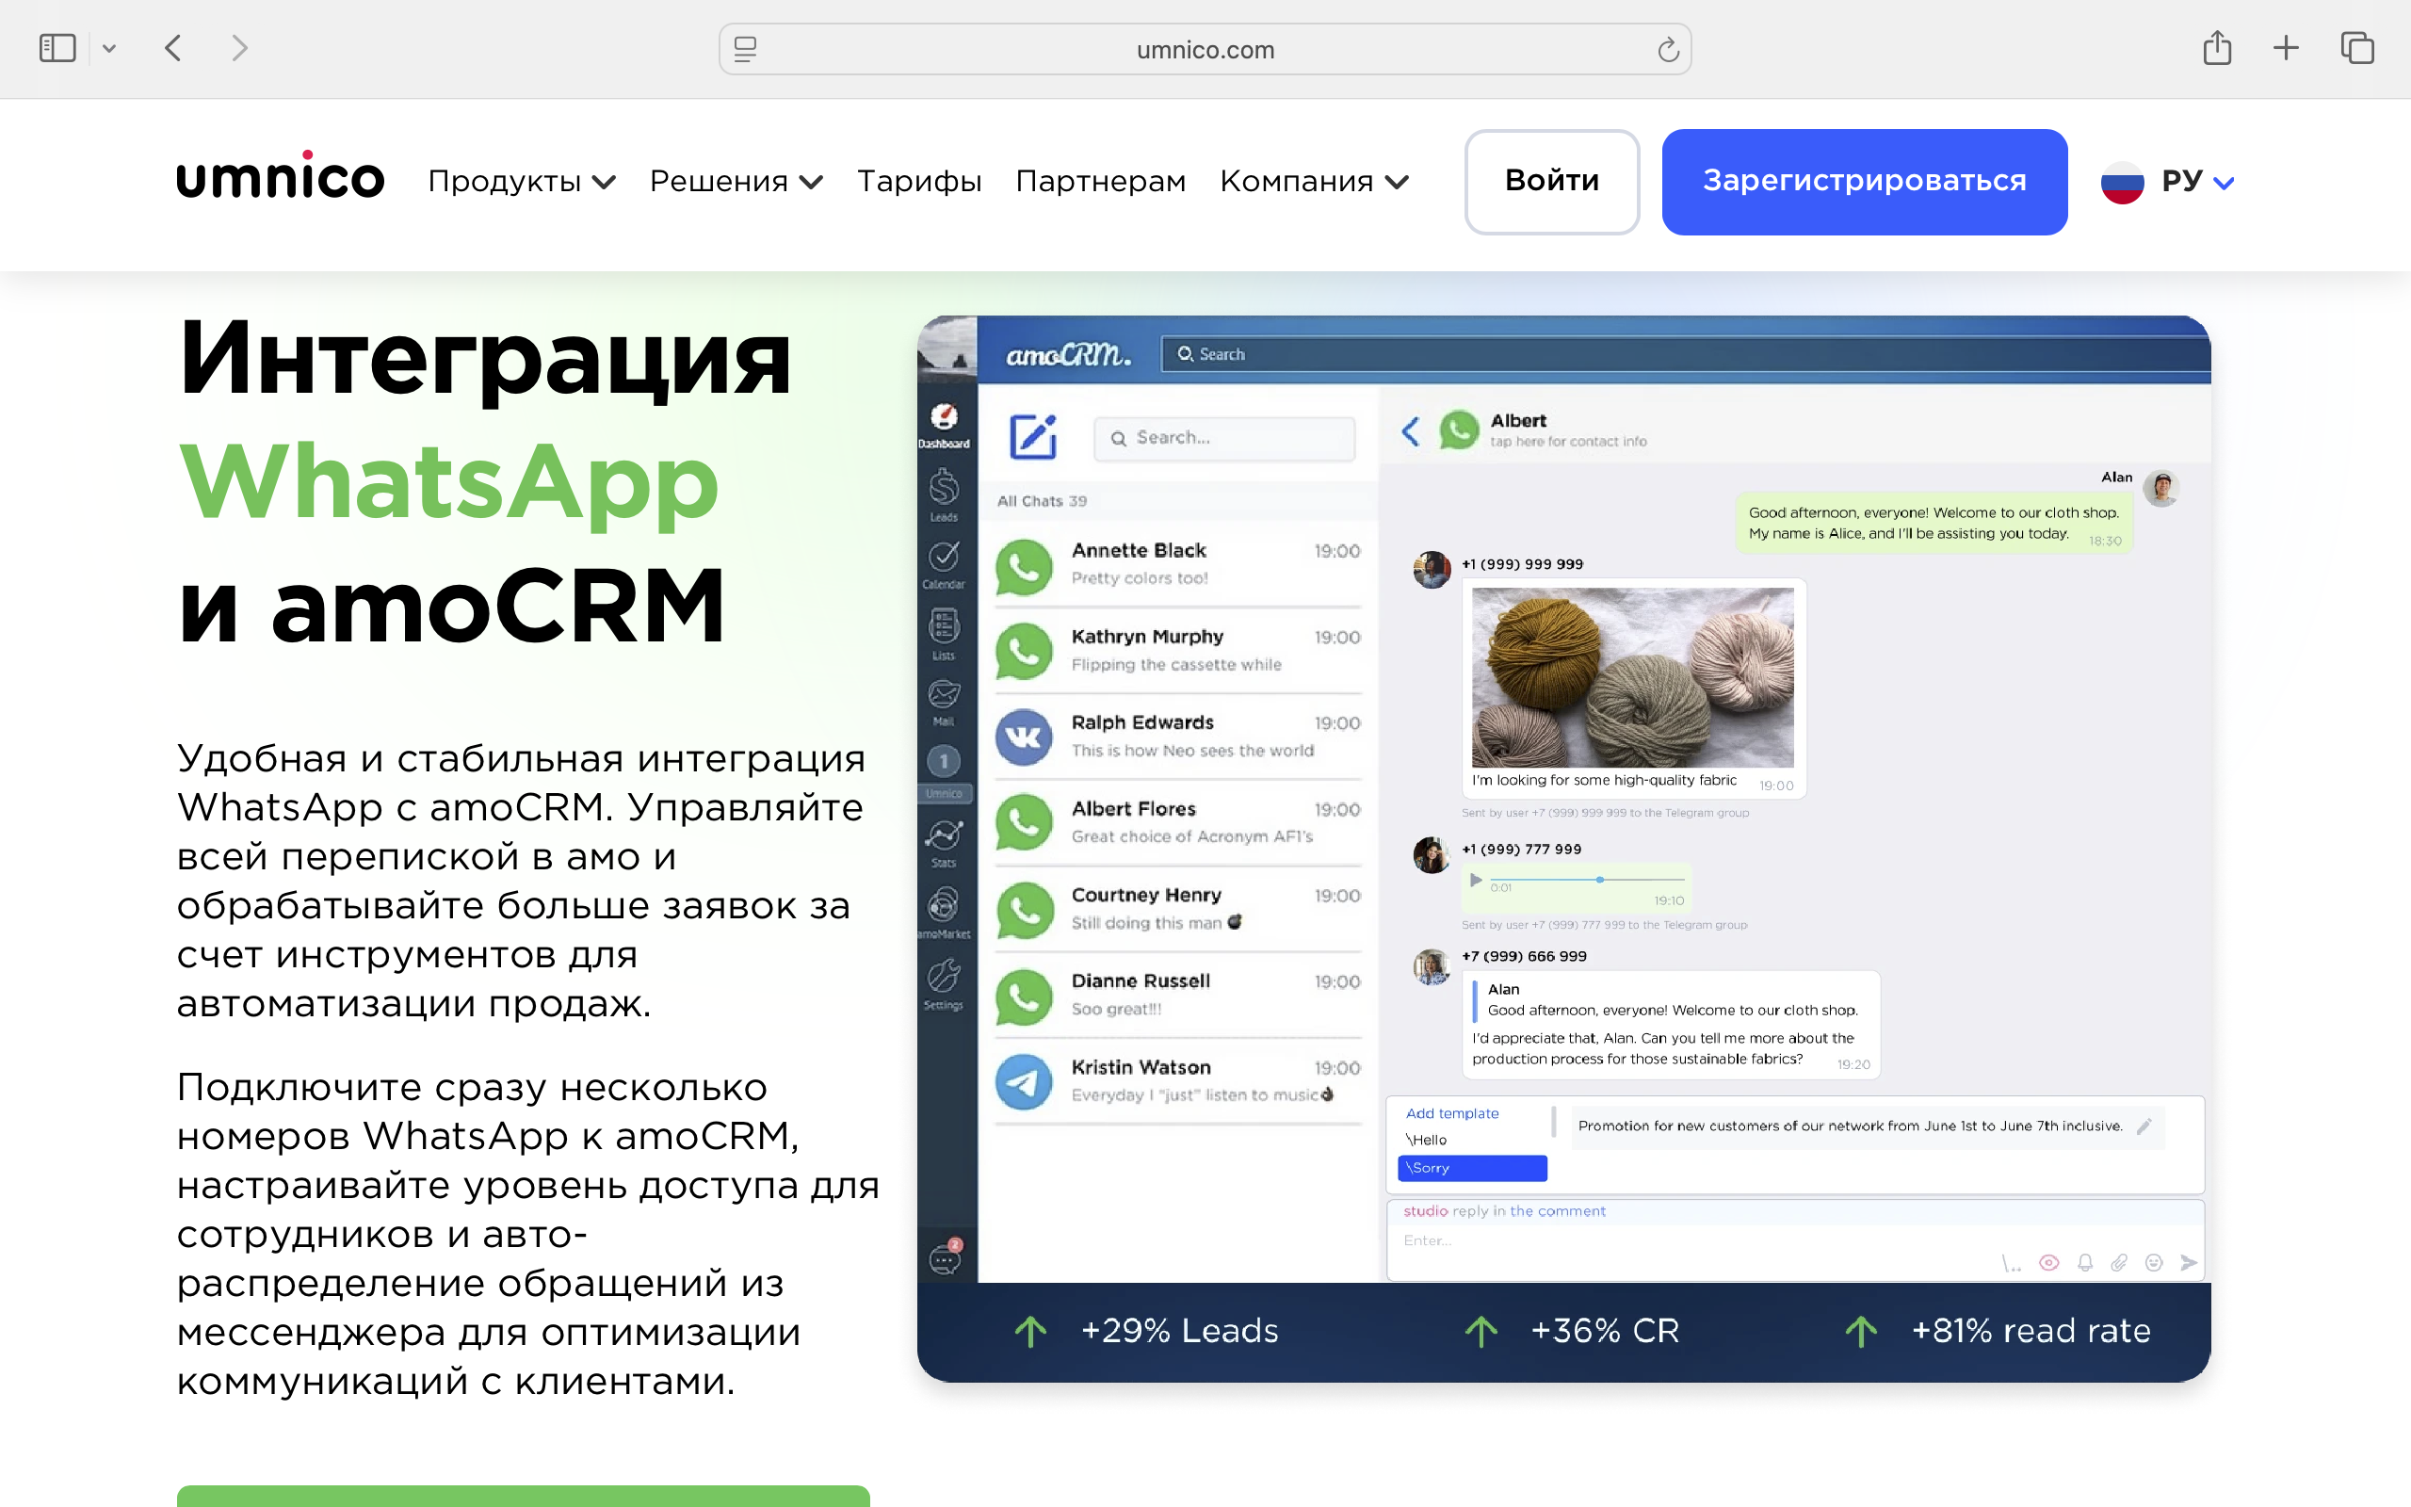
Task: Click the umnico logo
Action: [x=280, y=177]
